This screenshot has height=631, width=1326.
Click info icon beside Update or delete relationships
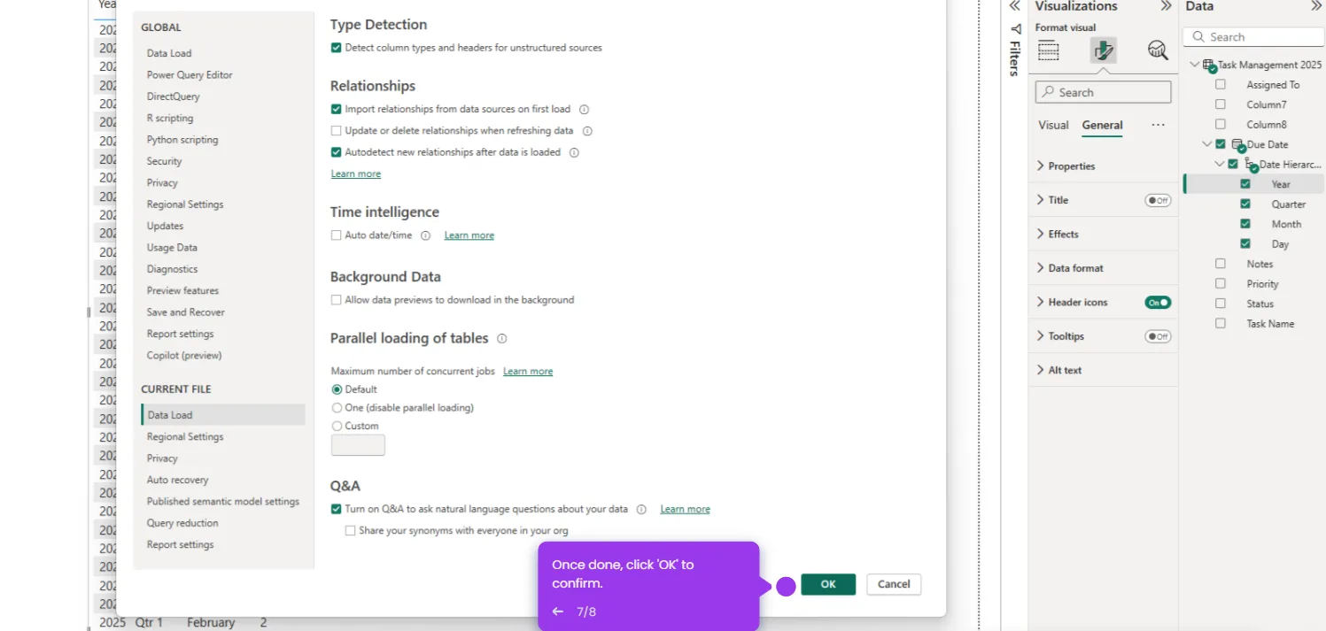coord(586,131)
